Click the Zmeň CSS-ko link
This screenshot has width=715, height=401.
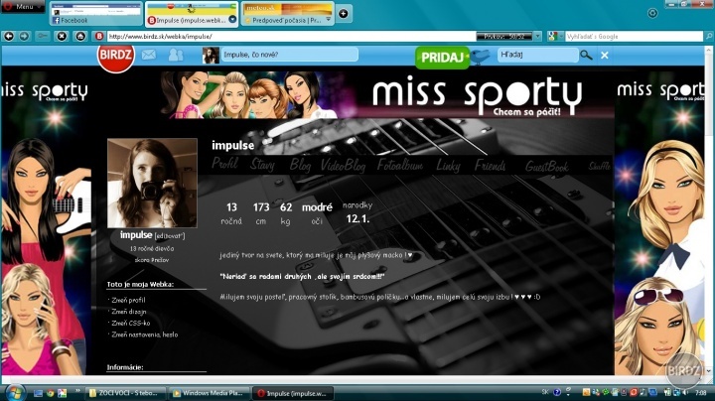coord(130,323)
